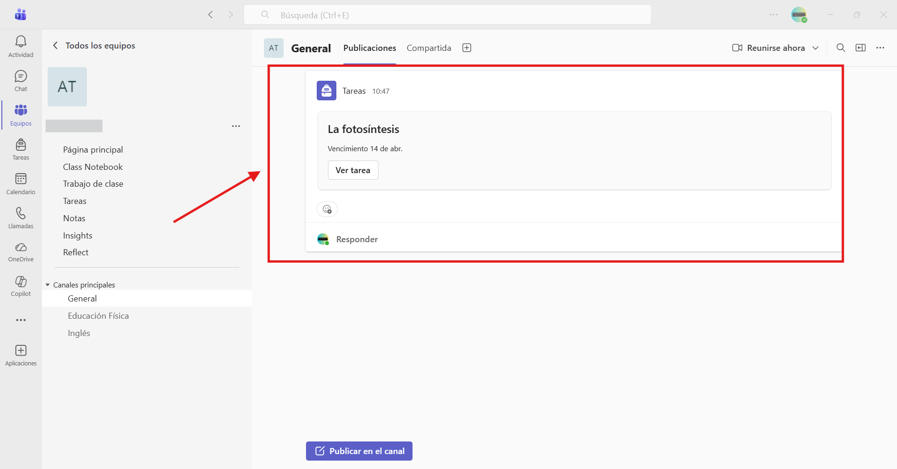Open Notas in the team menu

click(x=74, y=218)
